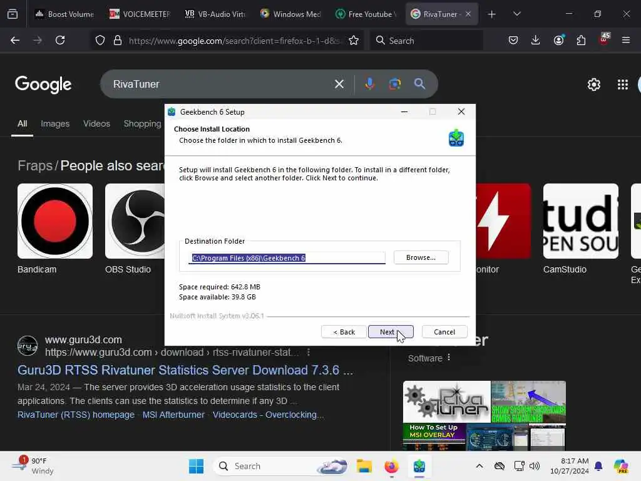Open knowledge panel Software more options
The image size is (641, 481).
click(x=449, y=358)
